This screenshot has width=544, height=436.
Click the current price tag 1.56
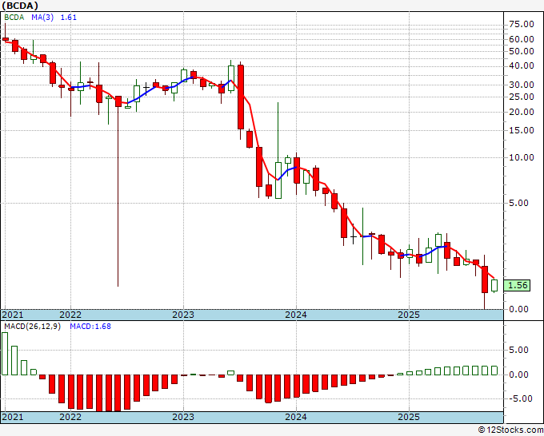(x=517, y=285)
